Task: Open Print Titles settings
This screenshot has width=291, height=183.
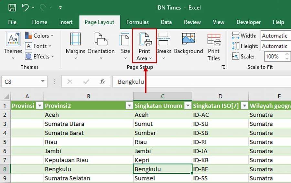Action: [x=214, y=47]
